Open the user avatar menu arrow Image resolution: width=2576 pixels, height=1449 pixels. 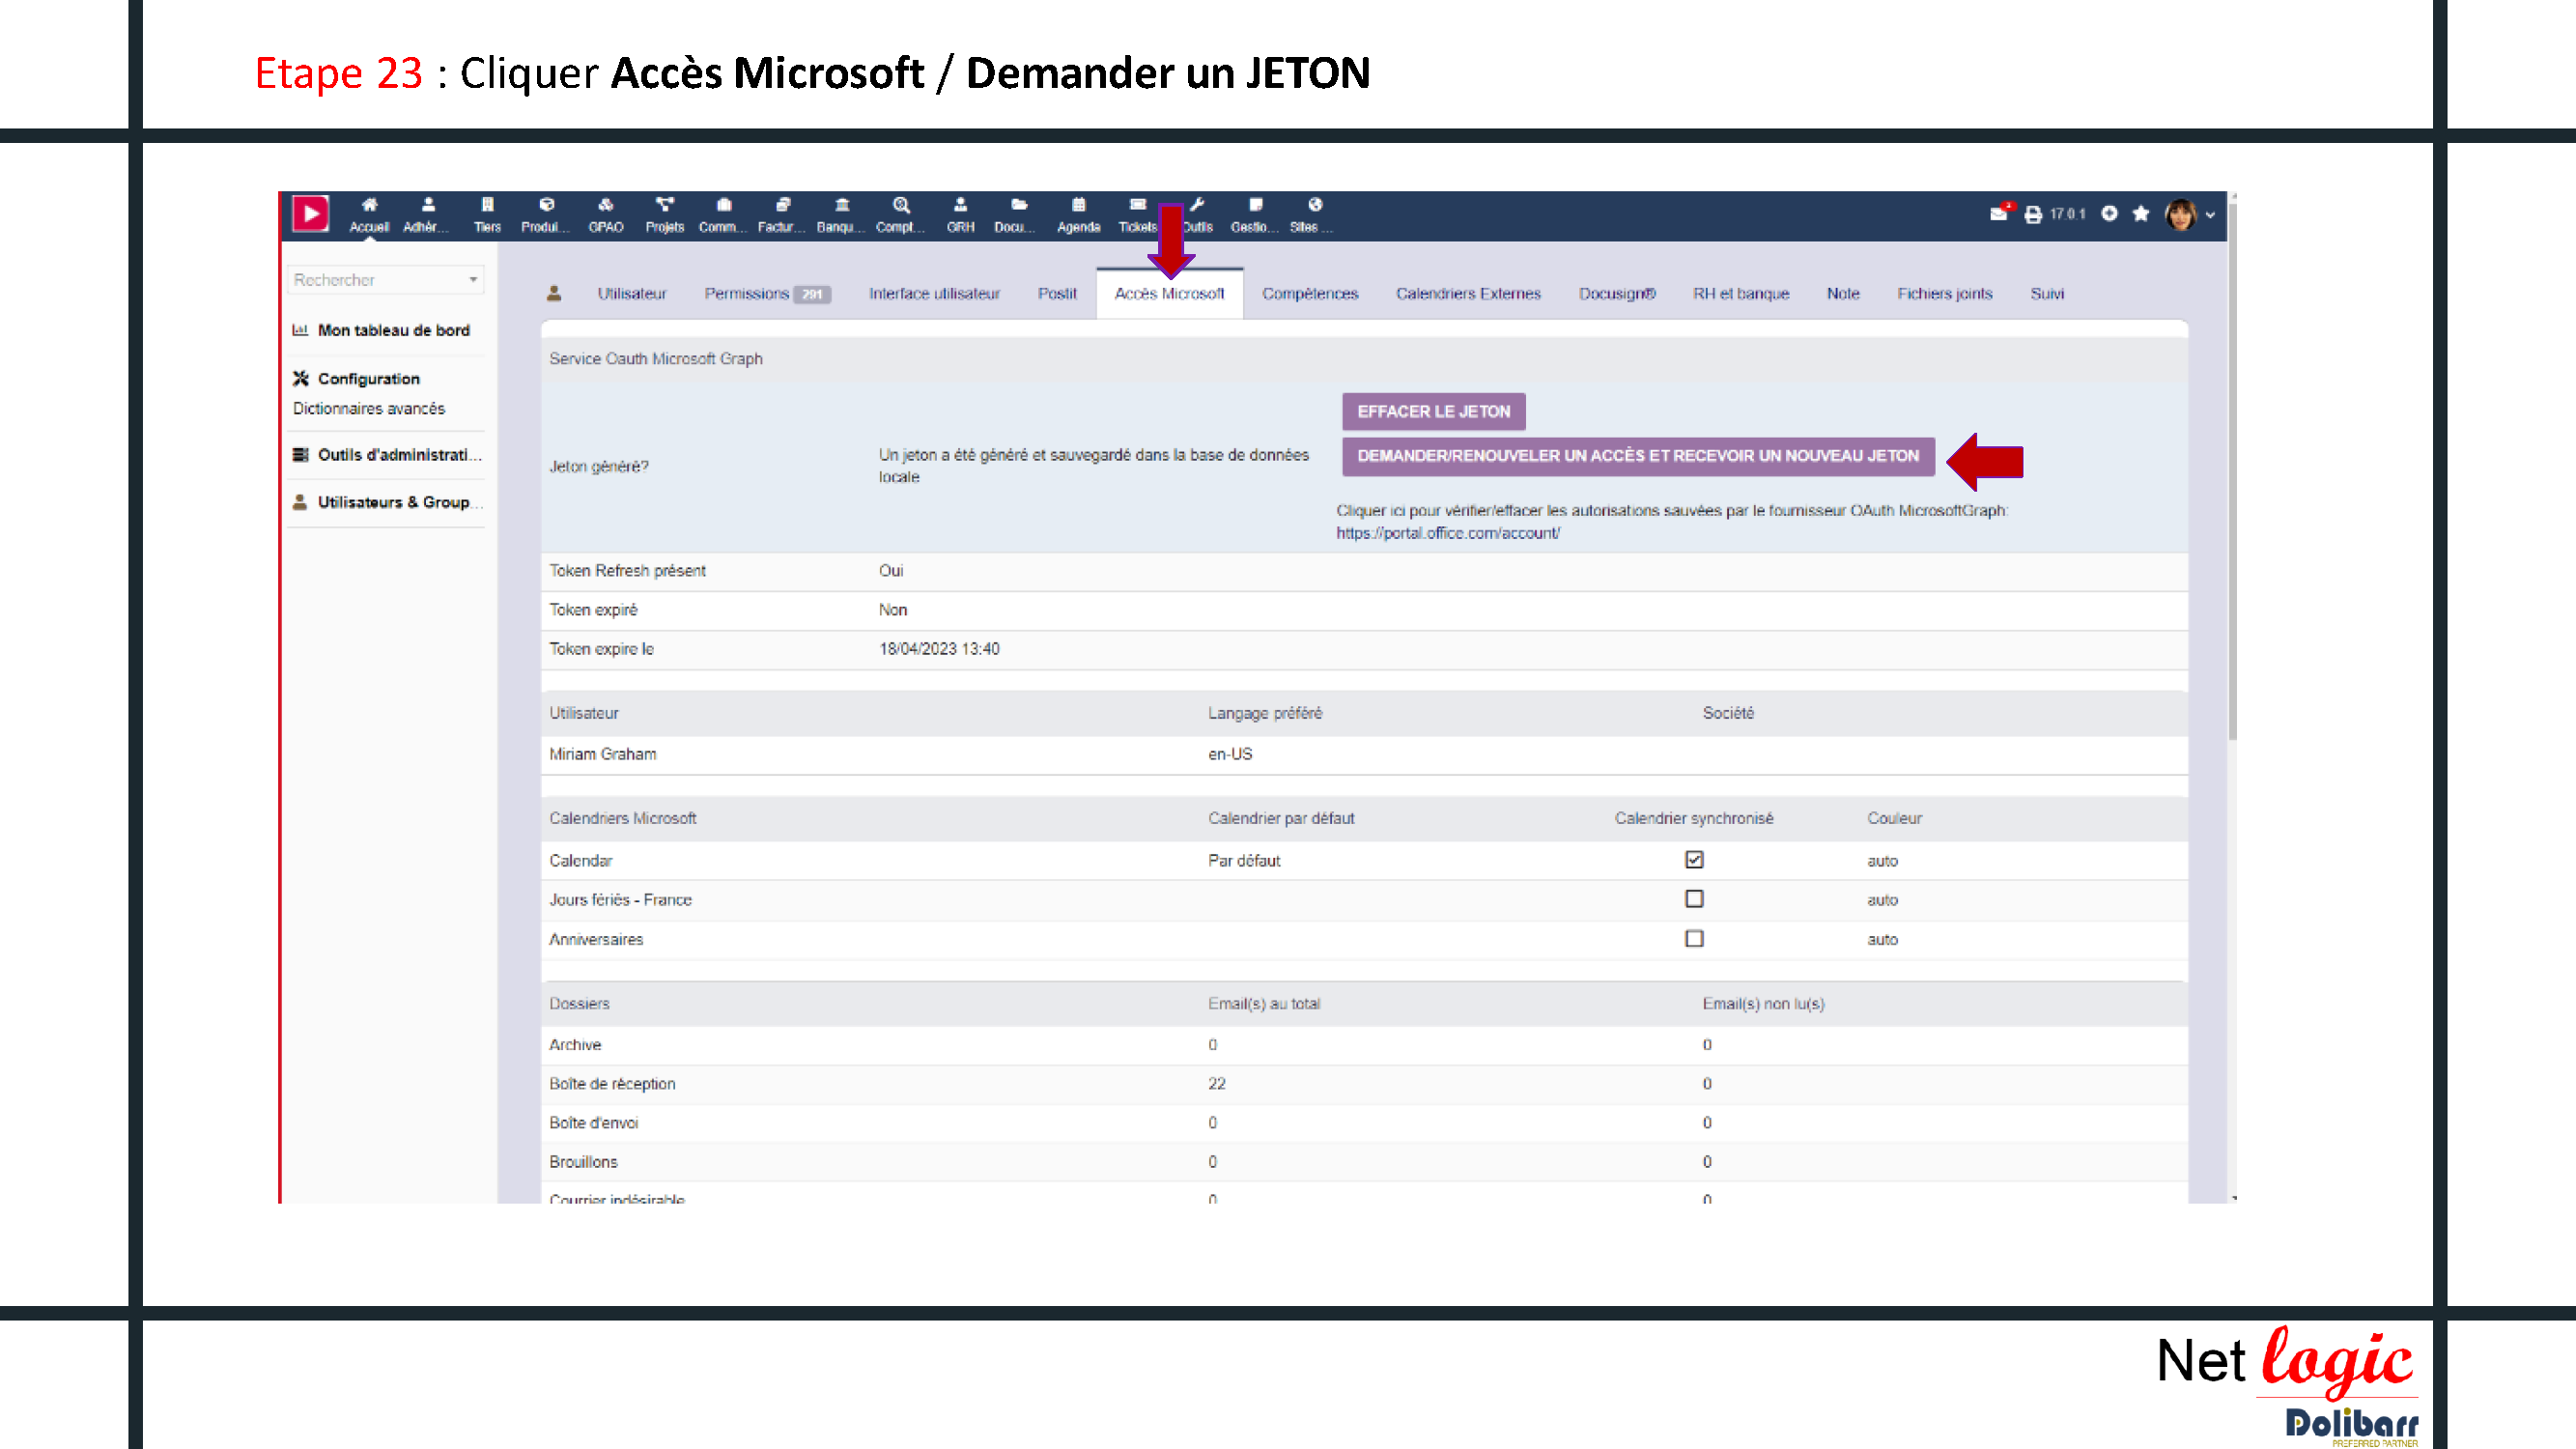[2210, 215]
